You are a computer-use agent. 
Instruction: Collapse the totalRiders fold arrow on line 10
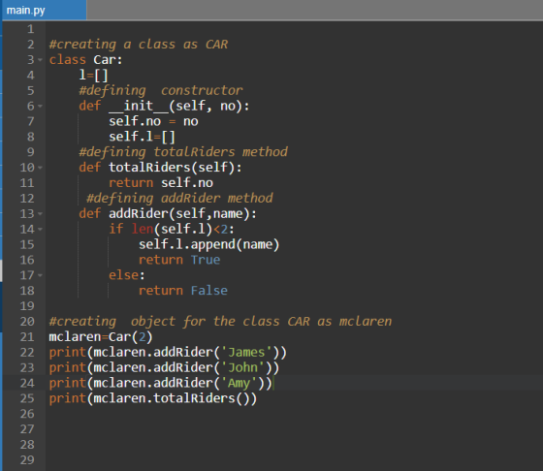pos(40,168)
